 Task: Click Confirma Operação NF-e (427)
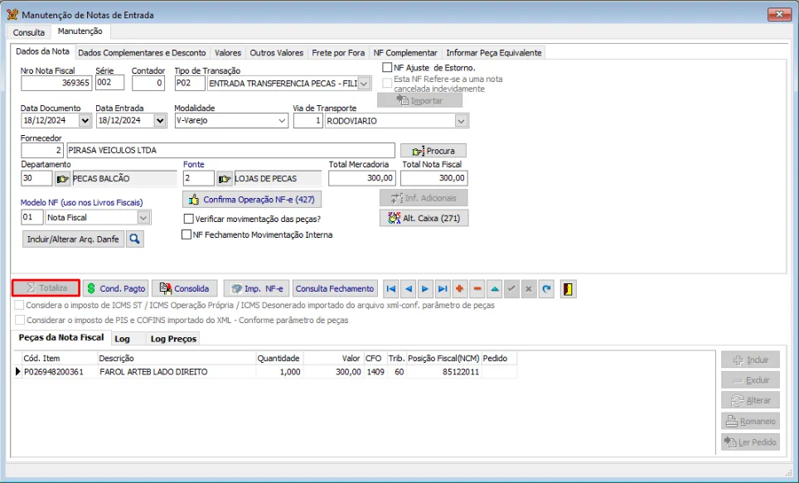pyautogui.click(x=252, y=199)
